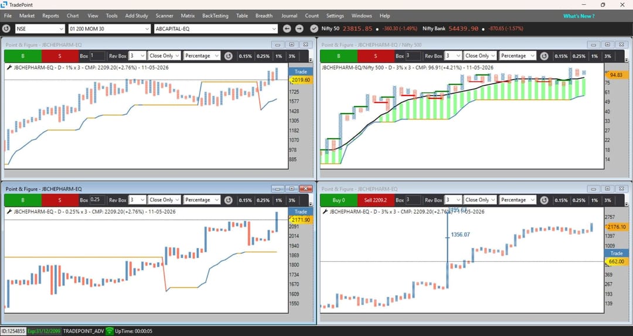Select 3% preset in Nifty 500 chart toolbar
This screenshot has width=633, height=336.
coord(608,56)
